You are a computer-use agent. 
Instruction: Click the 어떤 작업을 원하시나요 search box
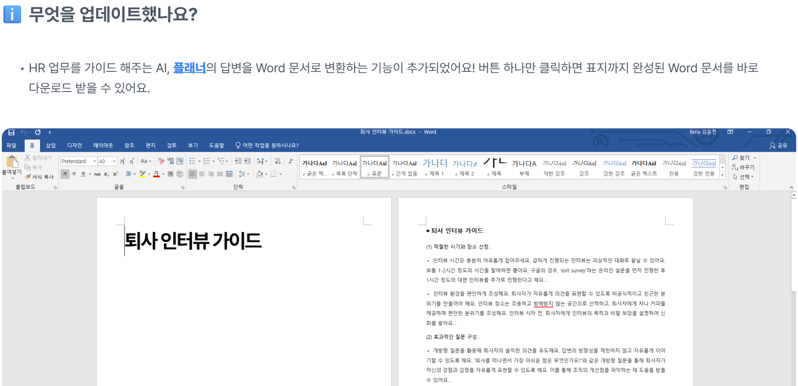click(x=270, y=145)
